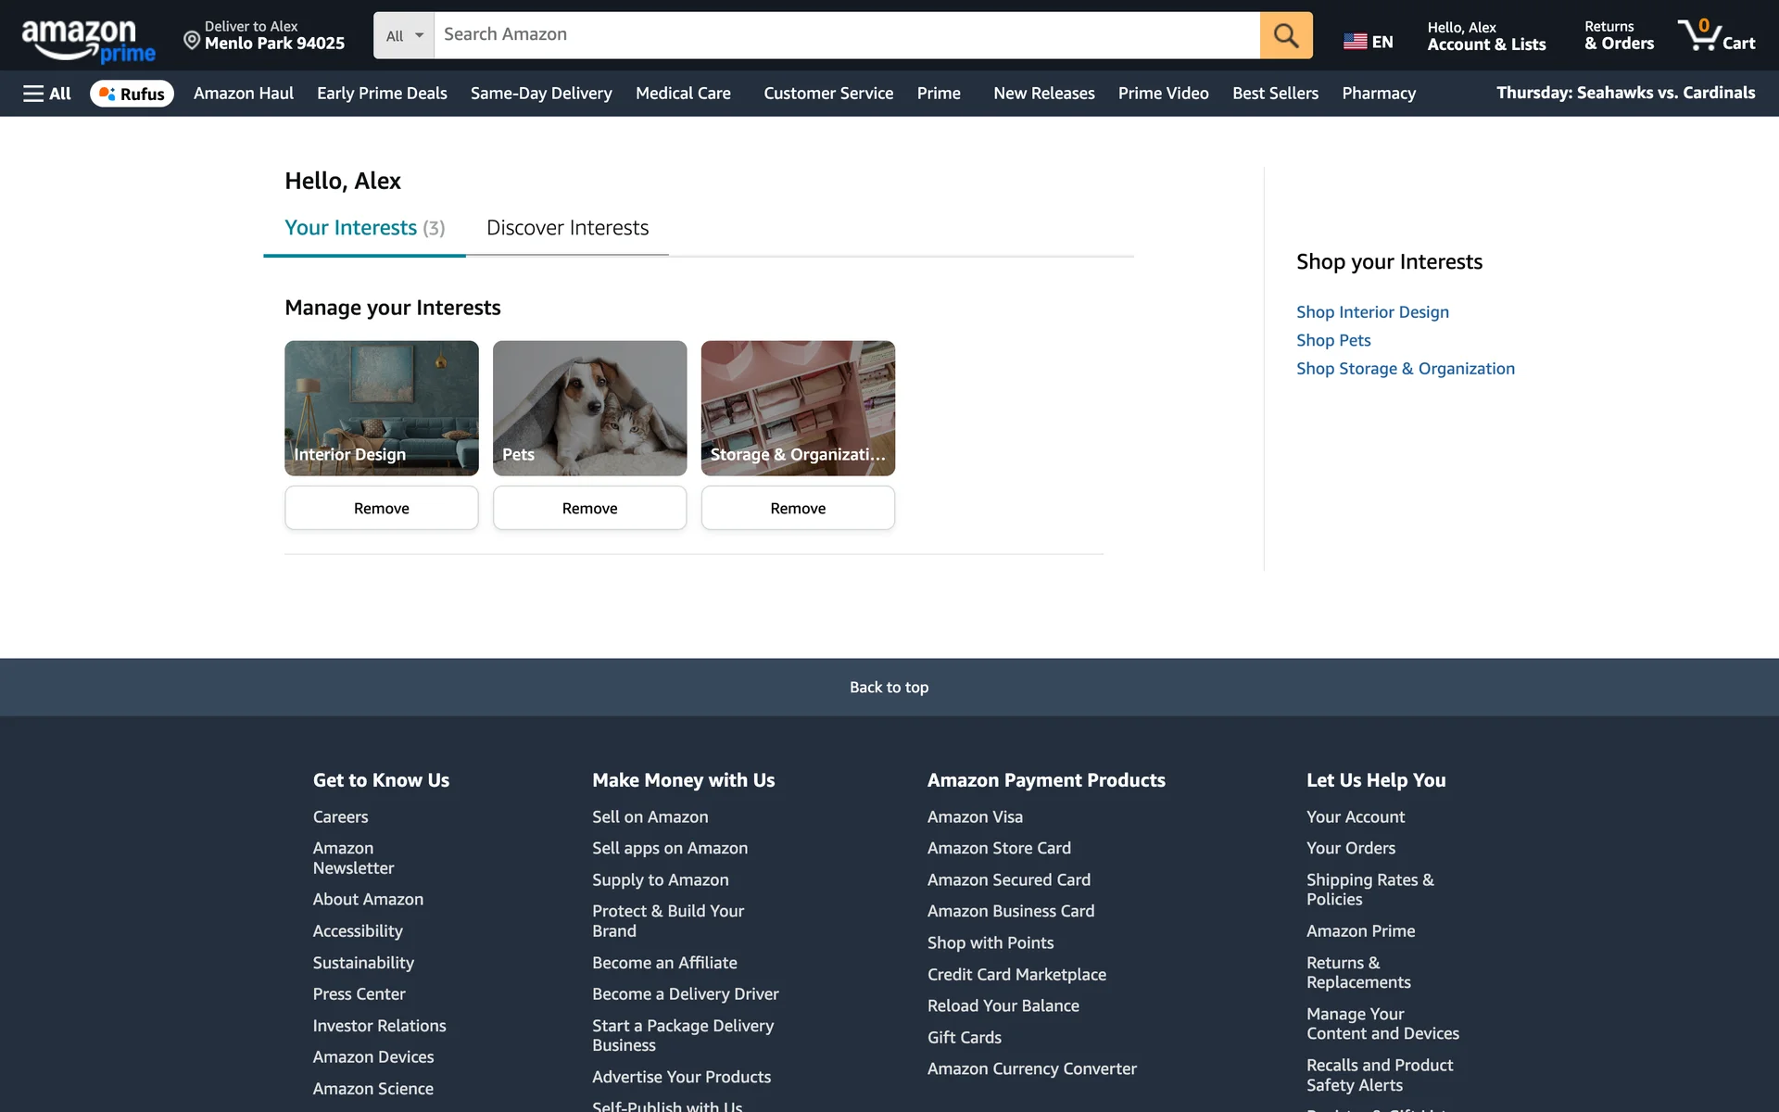Click the delivery location pin icon
This screenshot has height=1112, width=1779.
[192, 40]
